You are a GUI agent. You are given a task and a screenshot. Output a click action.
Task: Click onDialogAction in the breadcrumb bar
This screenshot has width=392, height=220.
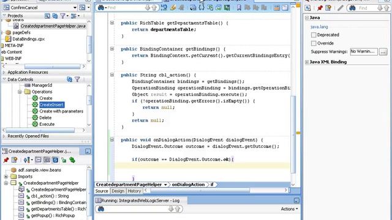[x=188, y=185]
